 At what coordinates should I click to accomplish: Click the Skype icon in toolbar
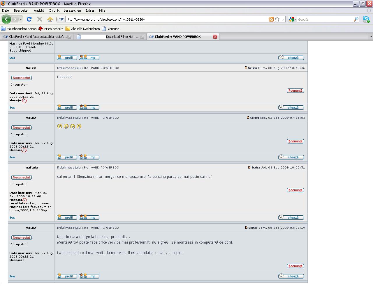(x=366, y=19)
